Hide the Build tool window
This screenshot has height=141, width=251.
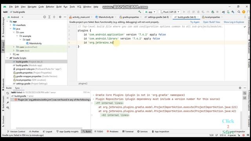click(x=245, y=88)
